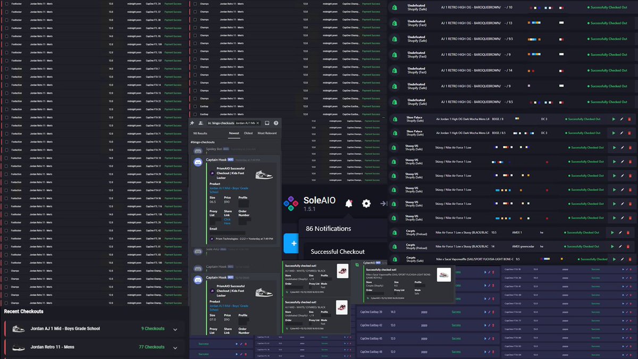This screenshot has width=638, height=359.
Task: Open SoleAIO settings gear
Action: (x=366, y=203)
